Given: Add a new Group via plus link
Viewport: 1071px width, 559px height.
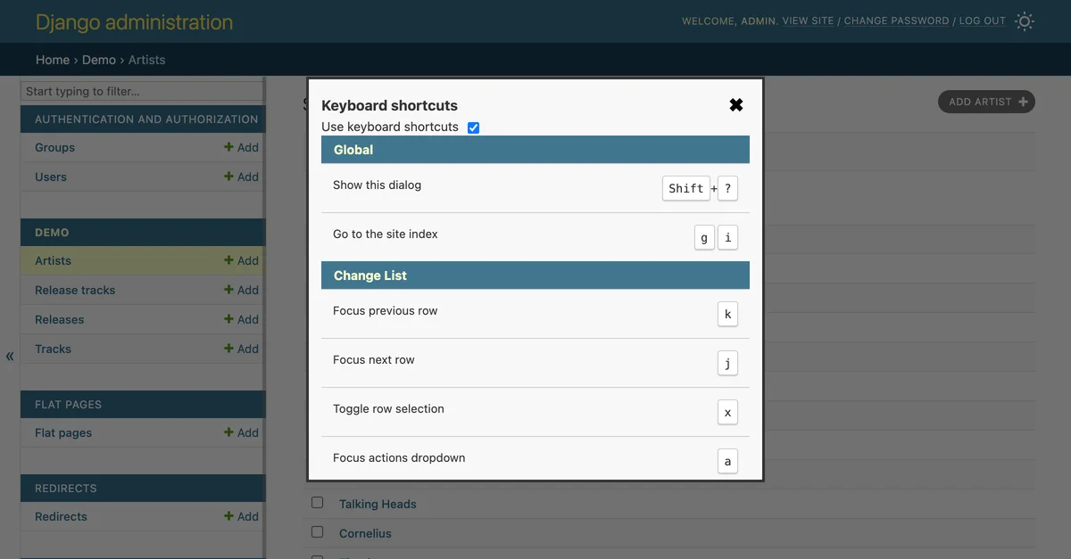Looking at the screenshot, I should pos(242,147).
